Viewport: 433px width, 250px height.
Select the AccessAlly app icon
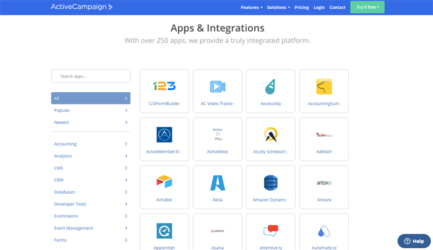tap(270, 86)
